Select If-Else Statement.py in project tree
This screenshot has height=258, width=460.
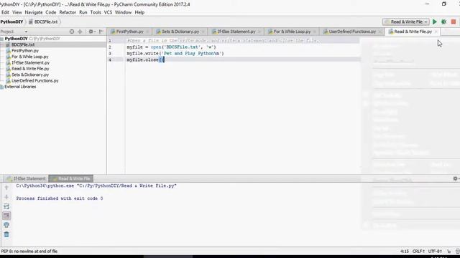pyautogui.click(x=30, y=63)
